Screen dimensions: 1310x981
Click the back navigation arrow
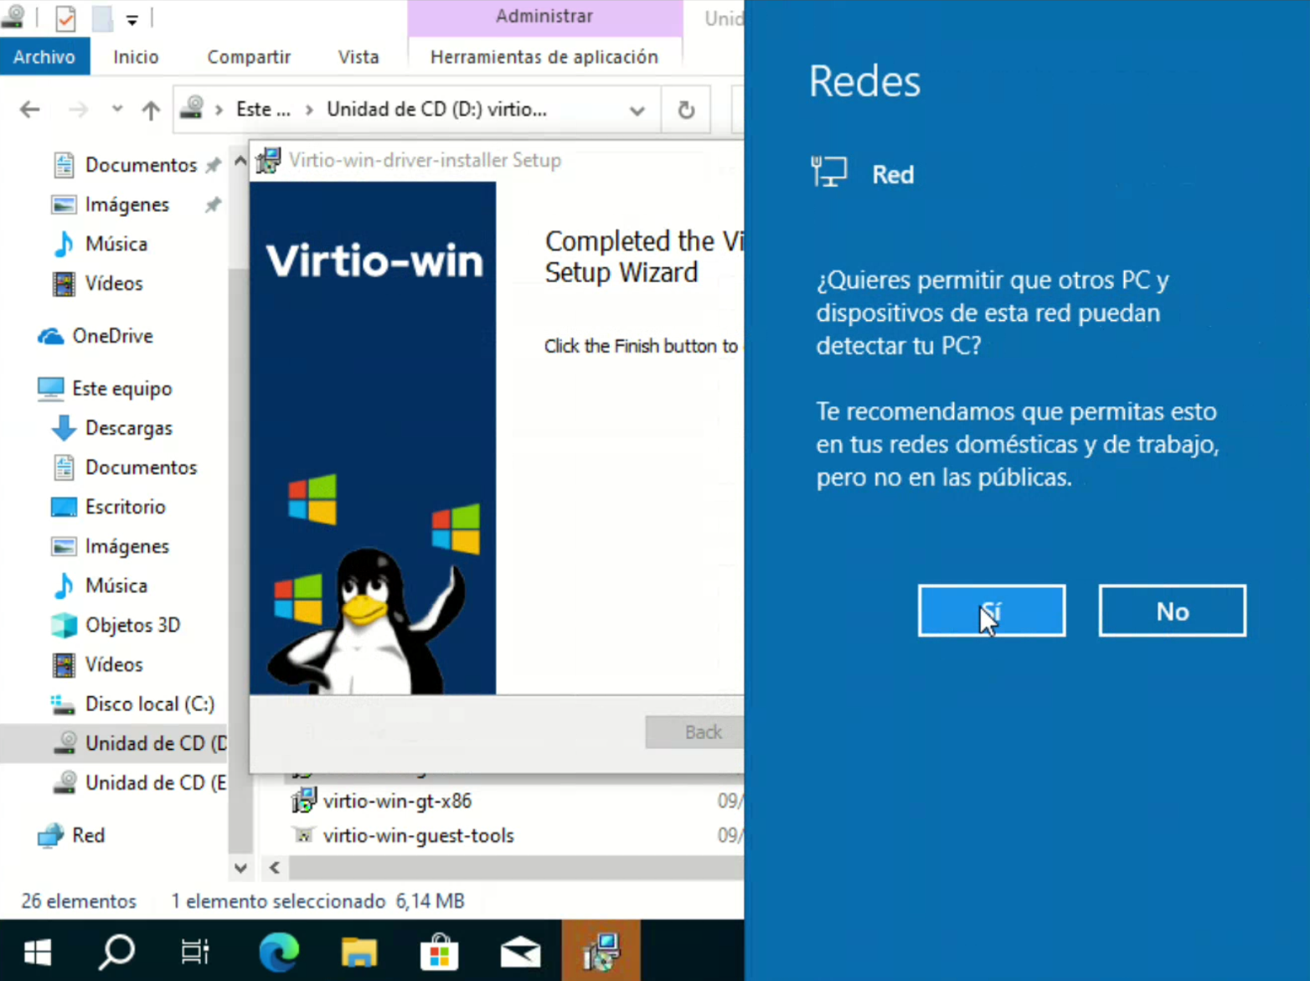coord(30,110)
